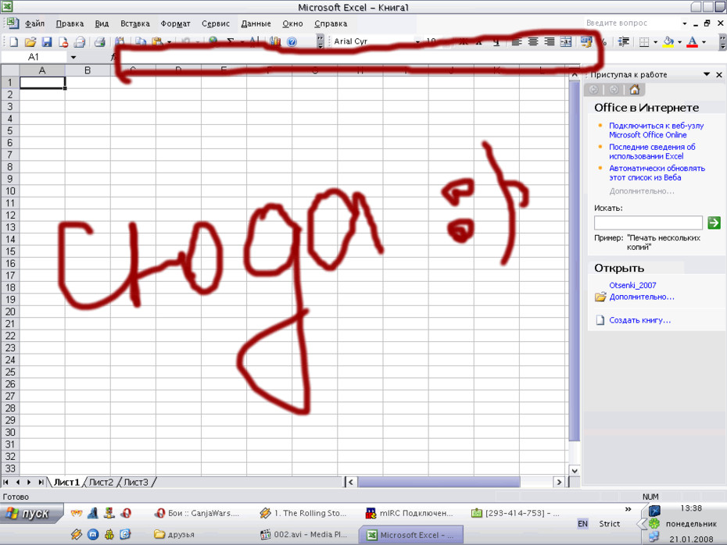This screenshot has height=545, width=727.
Task: Toggle underline formatting
Action: pyautogui.click(x=496, y=42)
